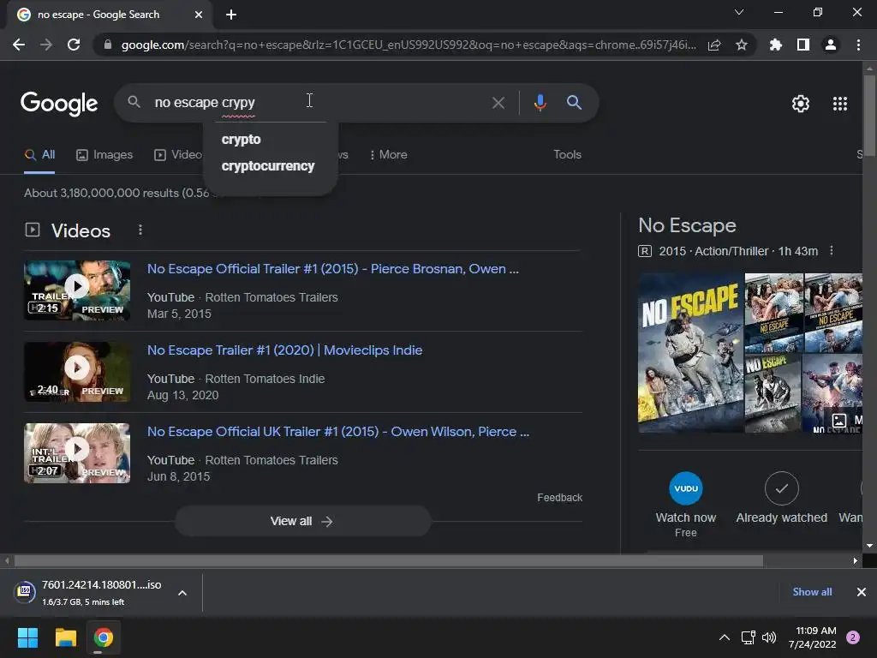Send Feedback on video results
877x658 pixels.
559,498
